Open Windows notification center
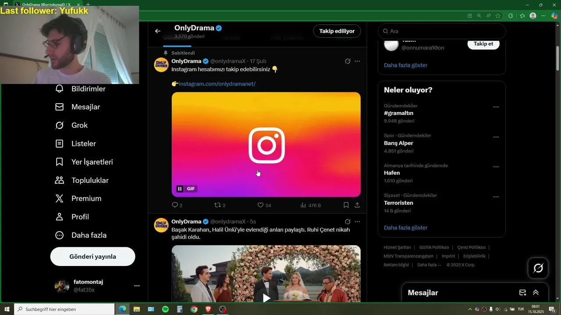The image size is (561, 315). tap(552, 309)
